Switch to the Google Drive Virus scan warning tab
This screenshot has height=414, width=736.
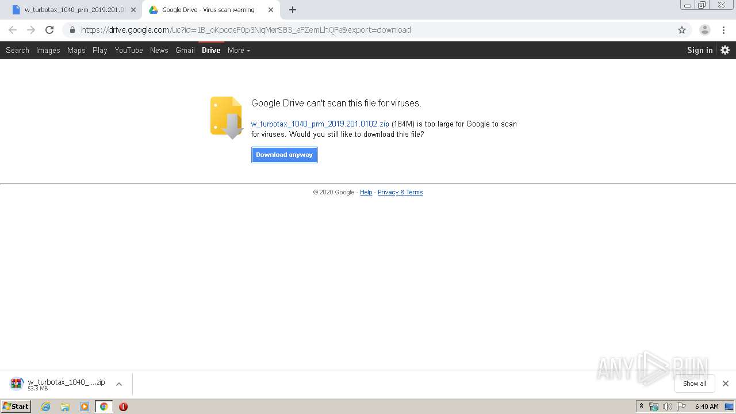pyautogui.click(x=211, y=10)
